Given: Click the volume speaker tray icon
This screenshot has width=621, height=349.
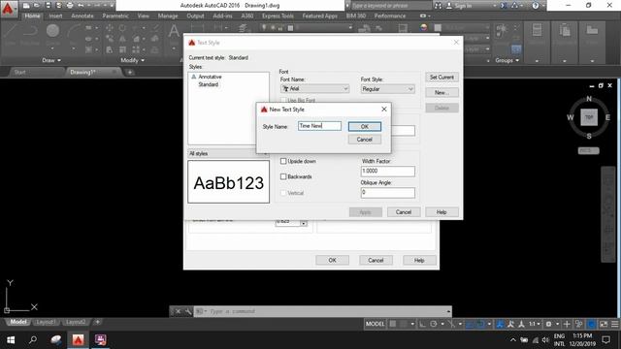Looking at the screenshot, I should pos(545,340).
